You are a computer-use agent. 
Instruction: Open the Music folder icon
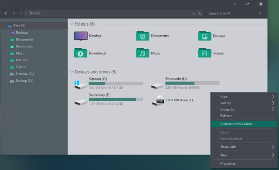[x=143, y=53]
